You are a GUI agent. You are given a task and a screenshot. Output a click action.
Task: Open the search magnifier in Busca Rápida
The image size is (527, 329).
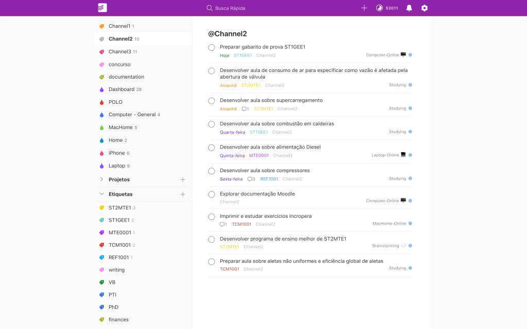pyautogui.click(x=209, y=8)
